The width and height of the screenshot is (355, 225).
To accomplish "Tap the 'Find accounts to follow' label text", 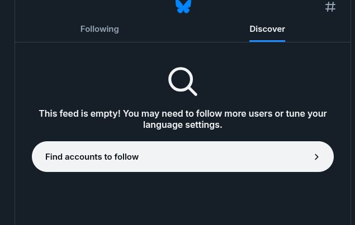I will (x=92, y=157).
